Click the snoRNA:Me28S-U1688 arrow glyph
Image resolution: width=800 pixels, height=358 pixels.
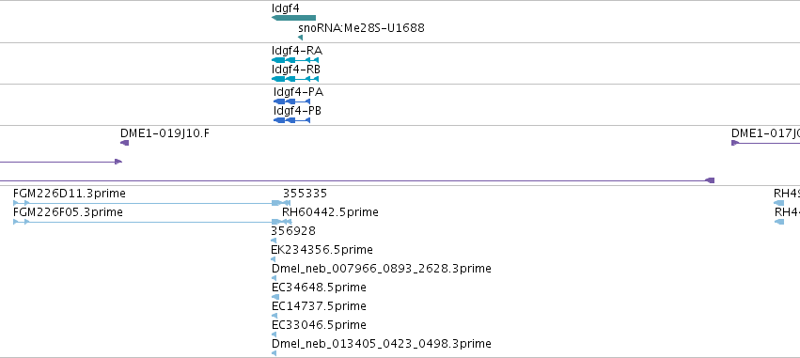tap(301, 38)
